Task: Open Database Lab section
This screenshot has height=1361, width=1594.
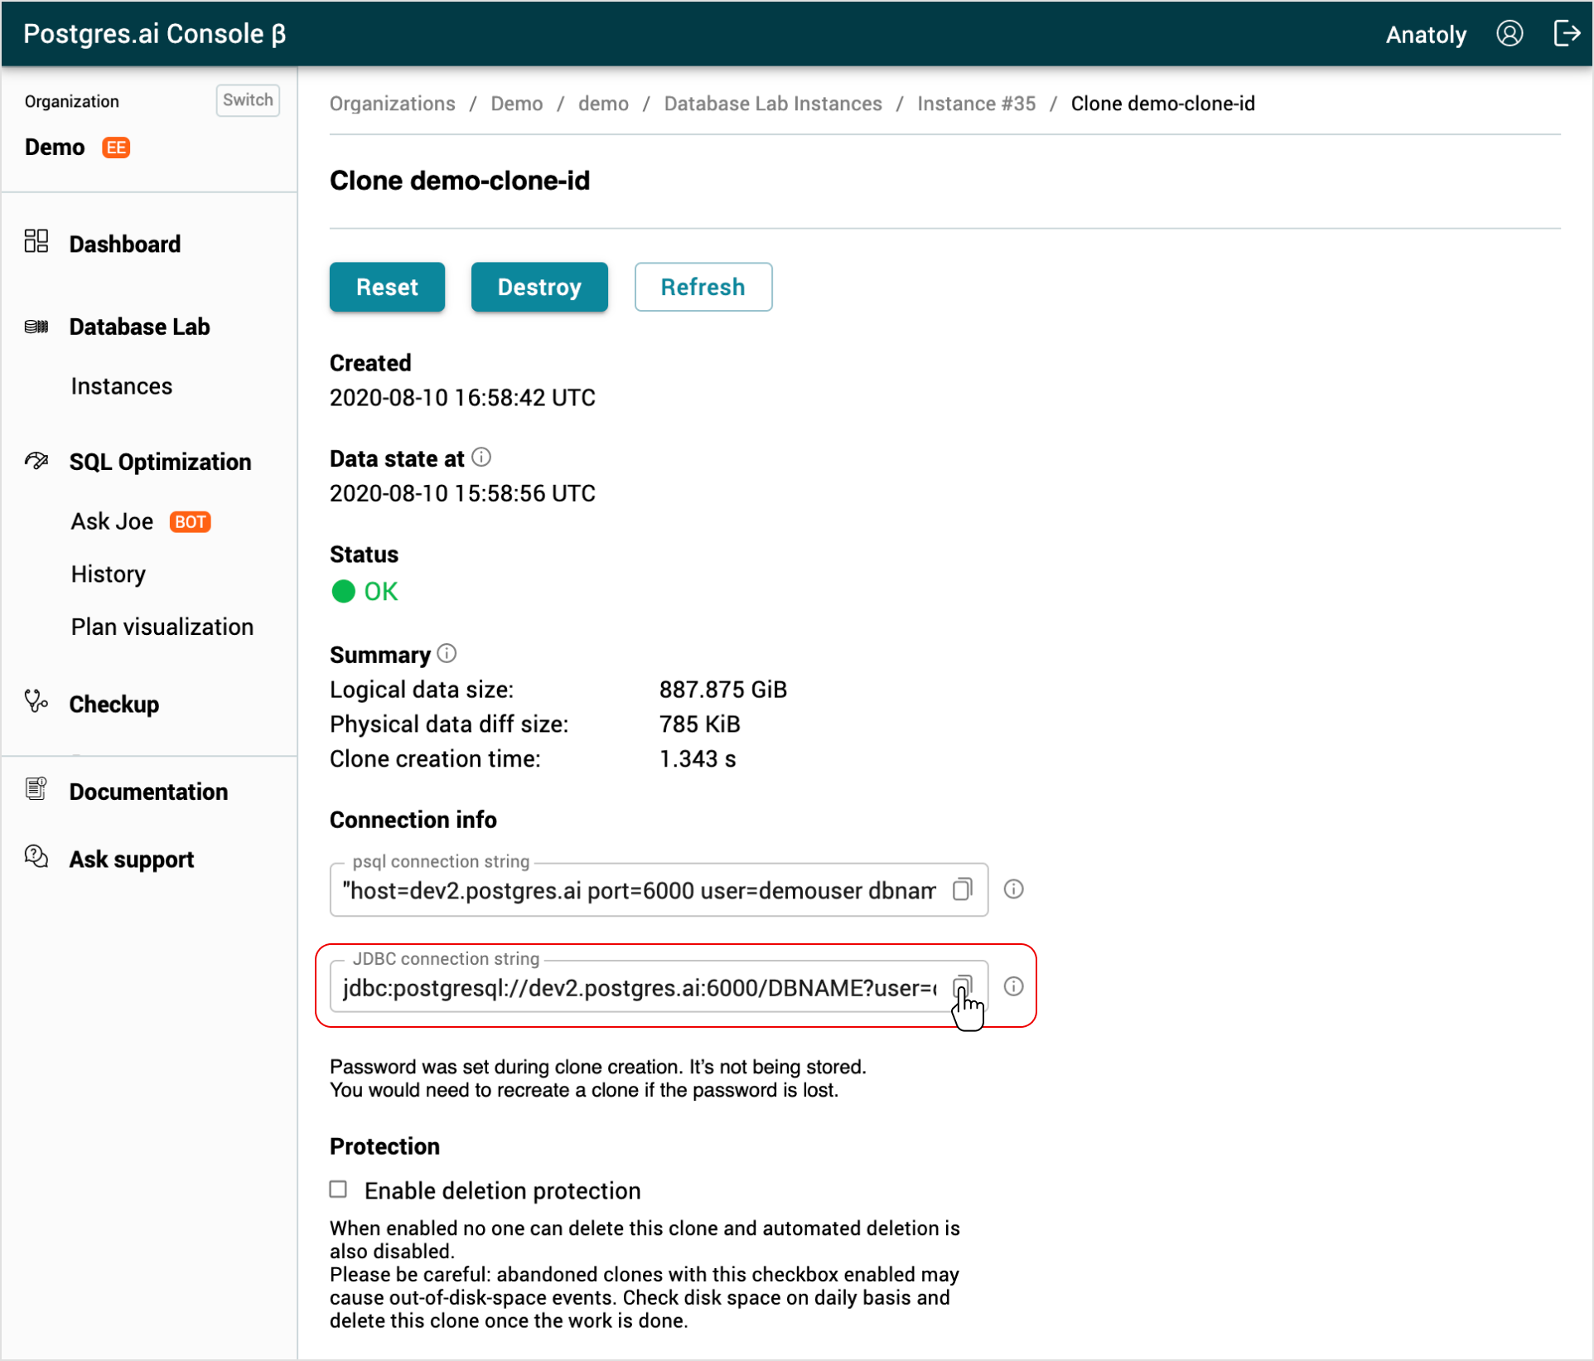Action: click(139, 327)
